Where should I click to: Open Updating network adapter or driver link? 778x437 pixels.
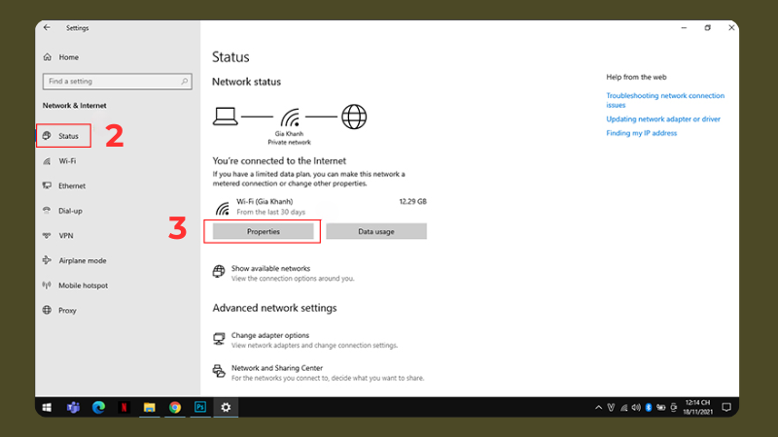pos(663,118)
